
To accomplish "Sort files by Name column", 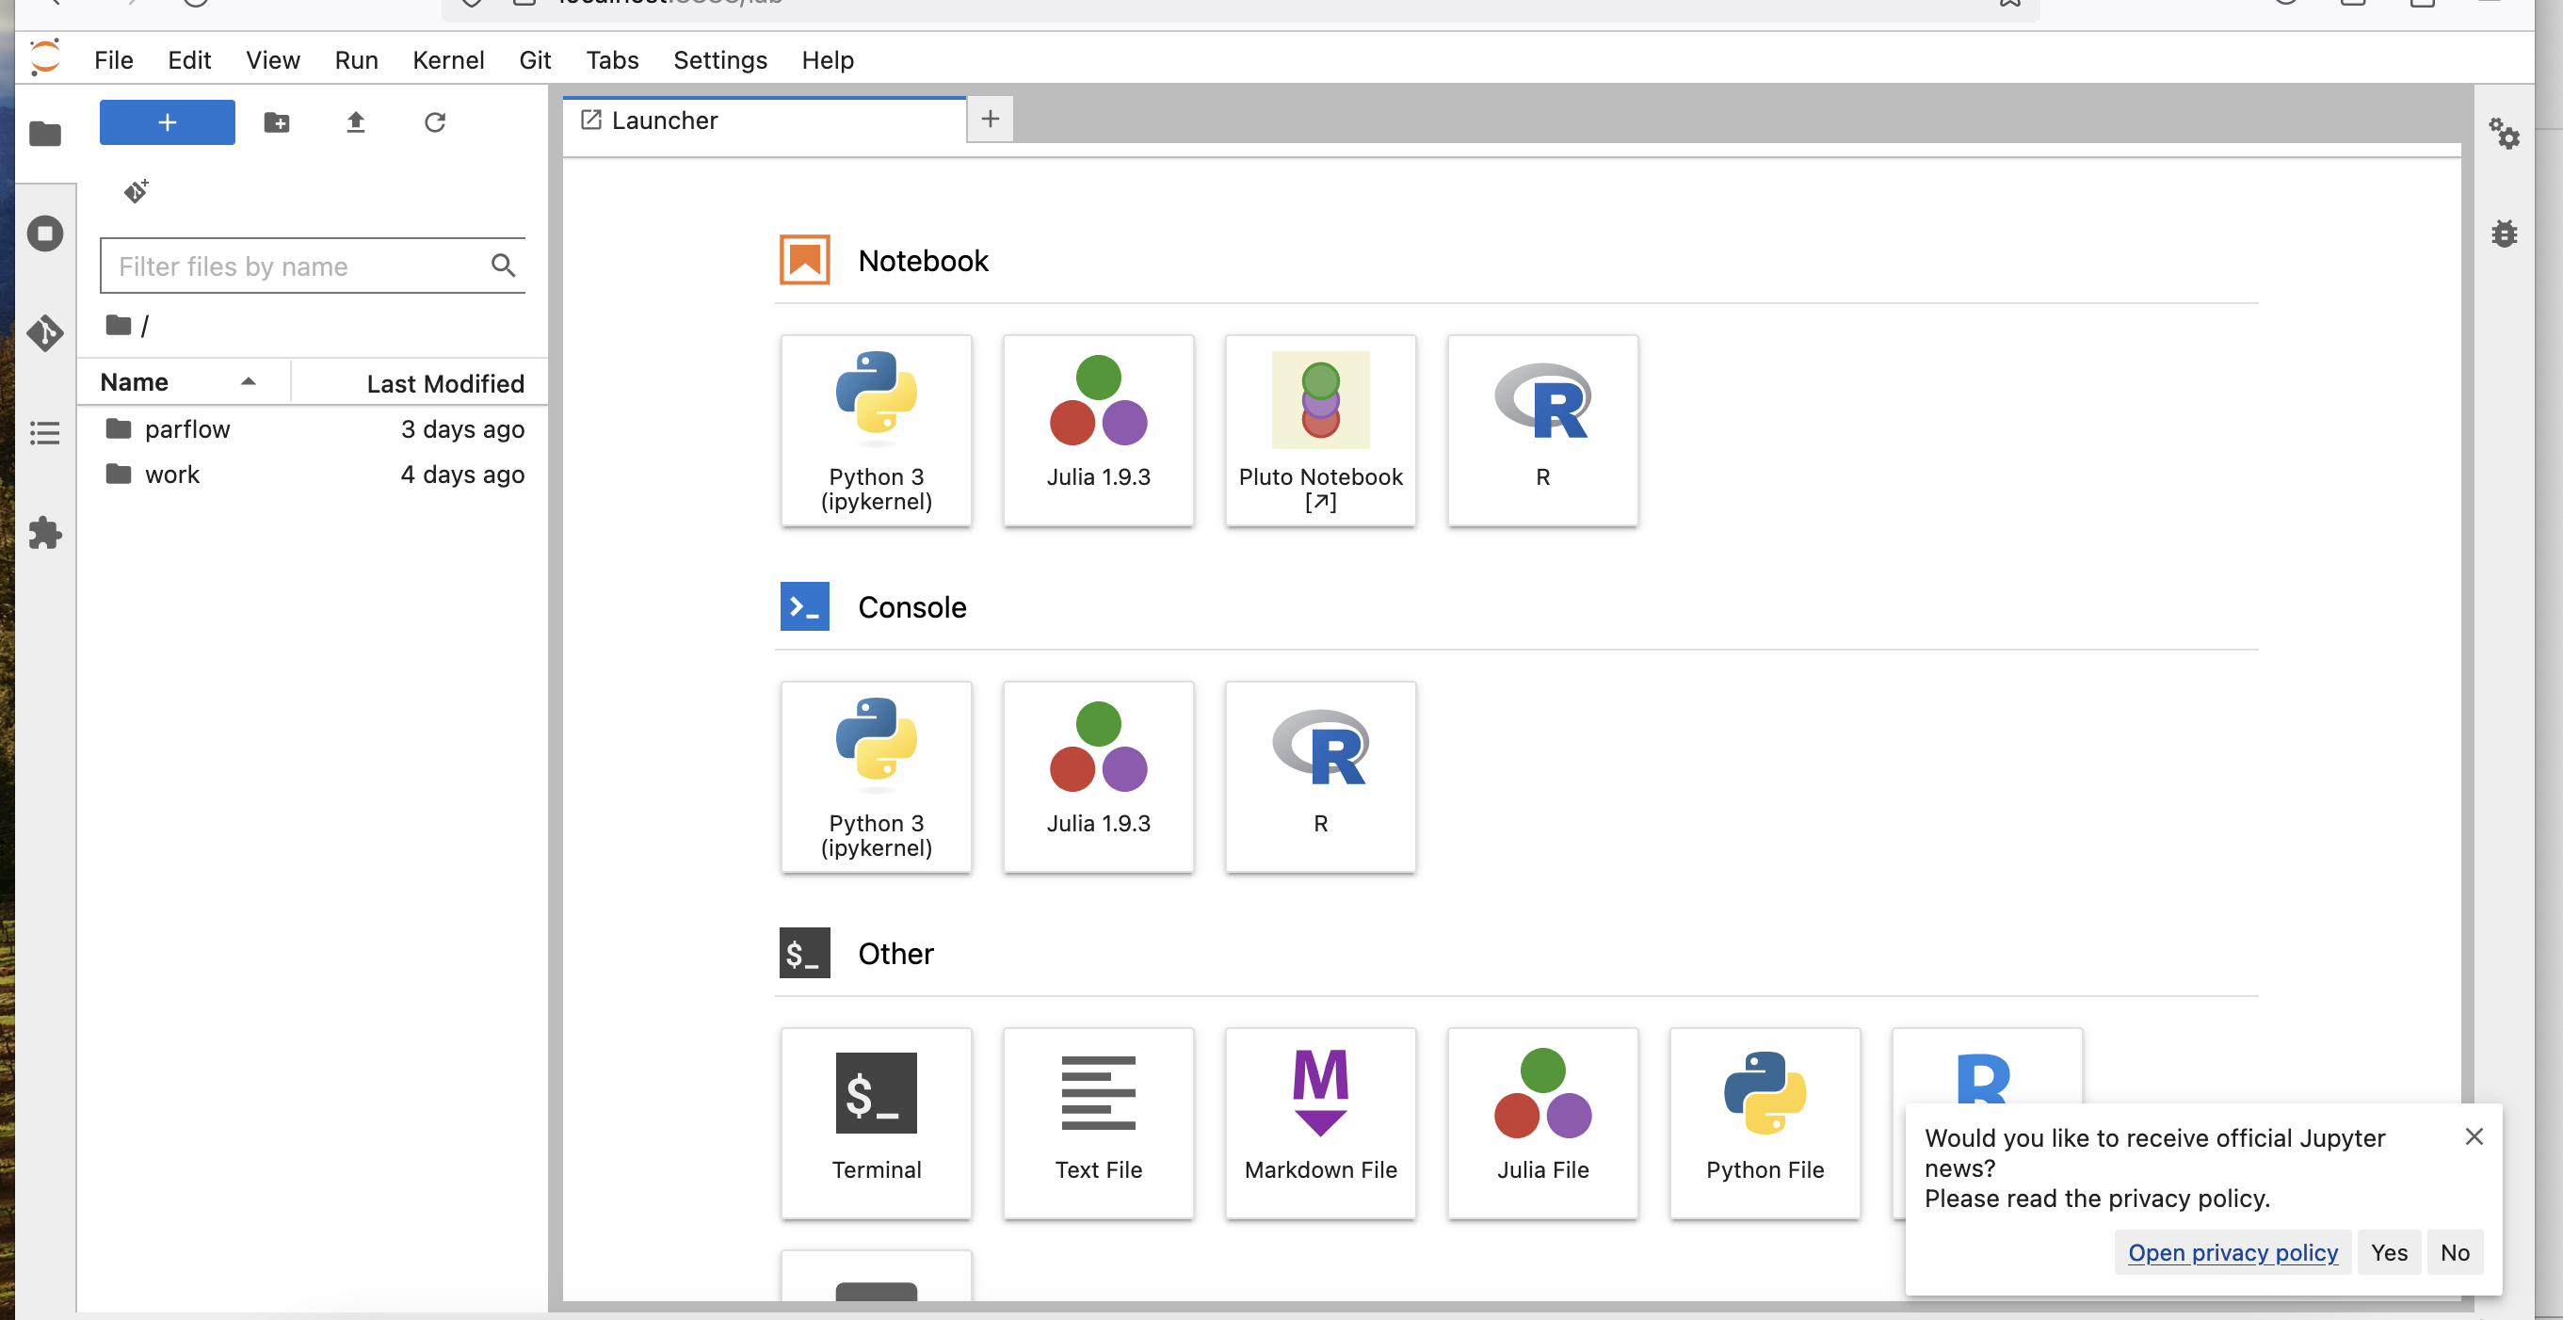I will tap(184, 382).
